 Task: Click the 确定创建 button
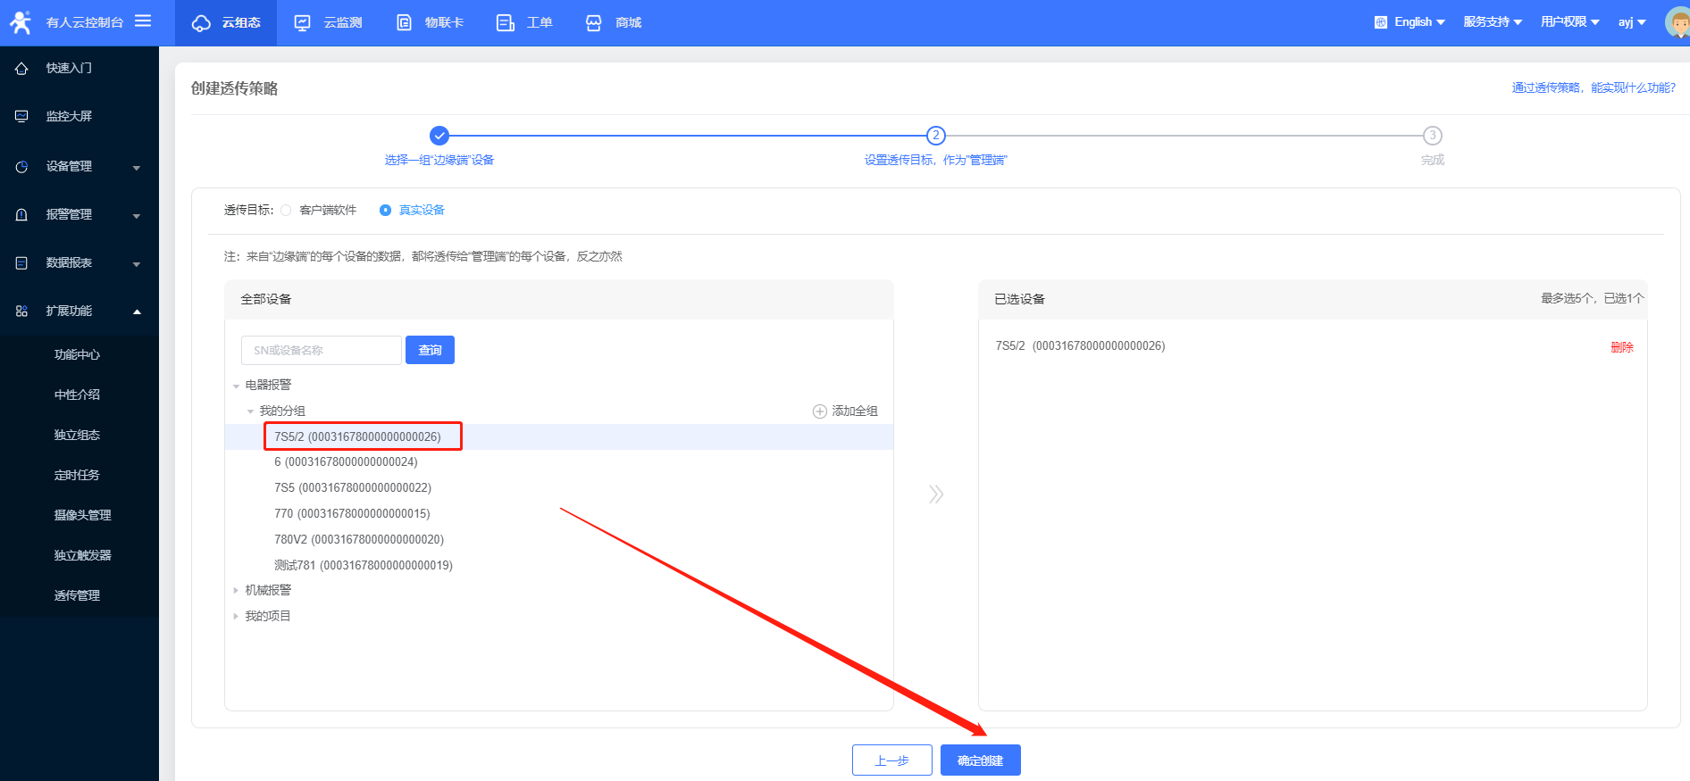point(980,760)
